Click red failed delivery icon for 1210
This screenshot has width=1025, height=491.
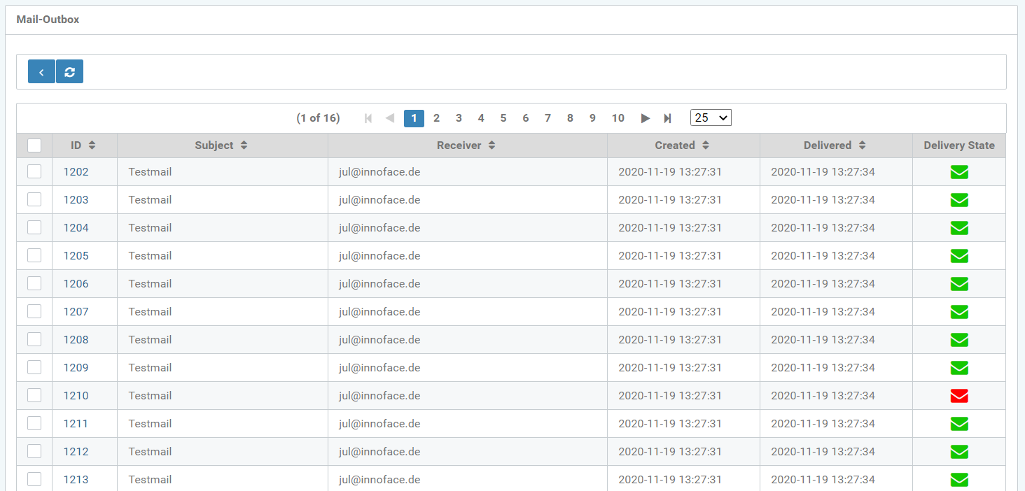click(x=958, y=396)
